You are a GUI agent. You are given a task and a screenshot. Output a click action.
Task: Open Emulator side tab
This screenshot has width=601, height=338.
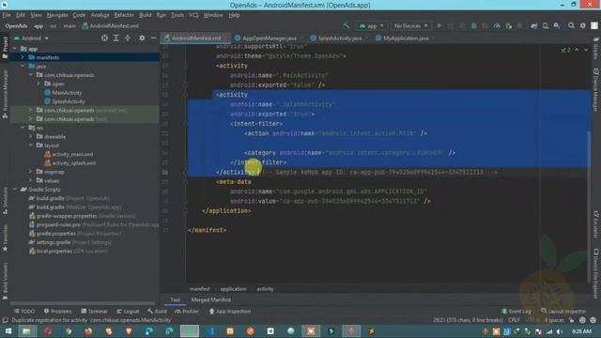(595, 224)
